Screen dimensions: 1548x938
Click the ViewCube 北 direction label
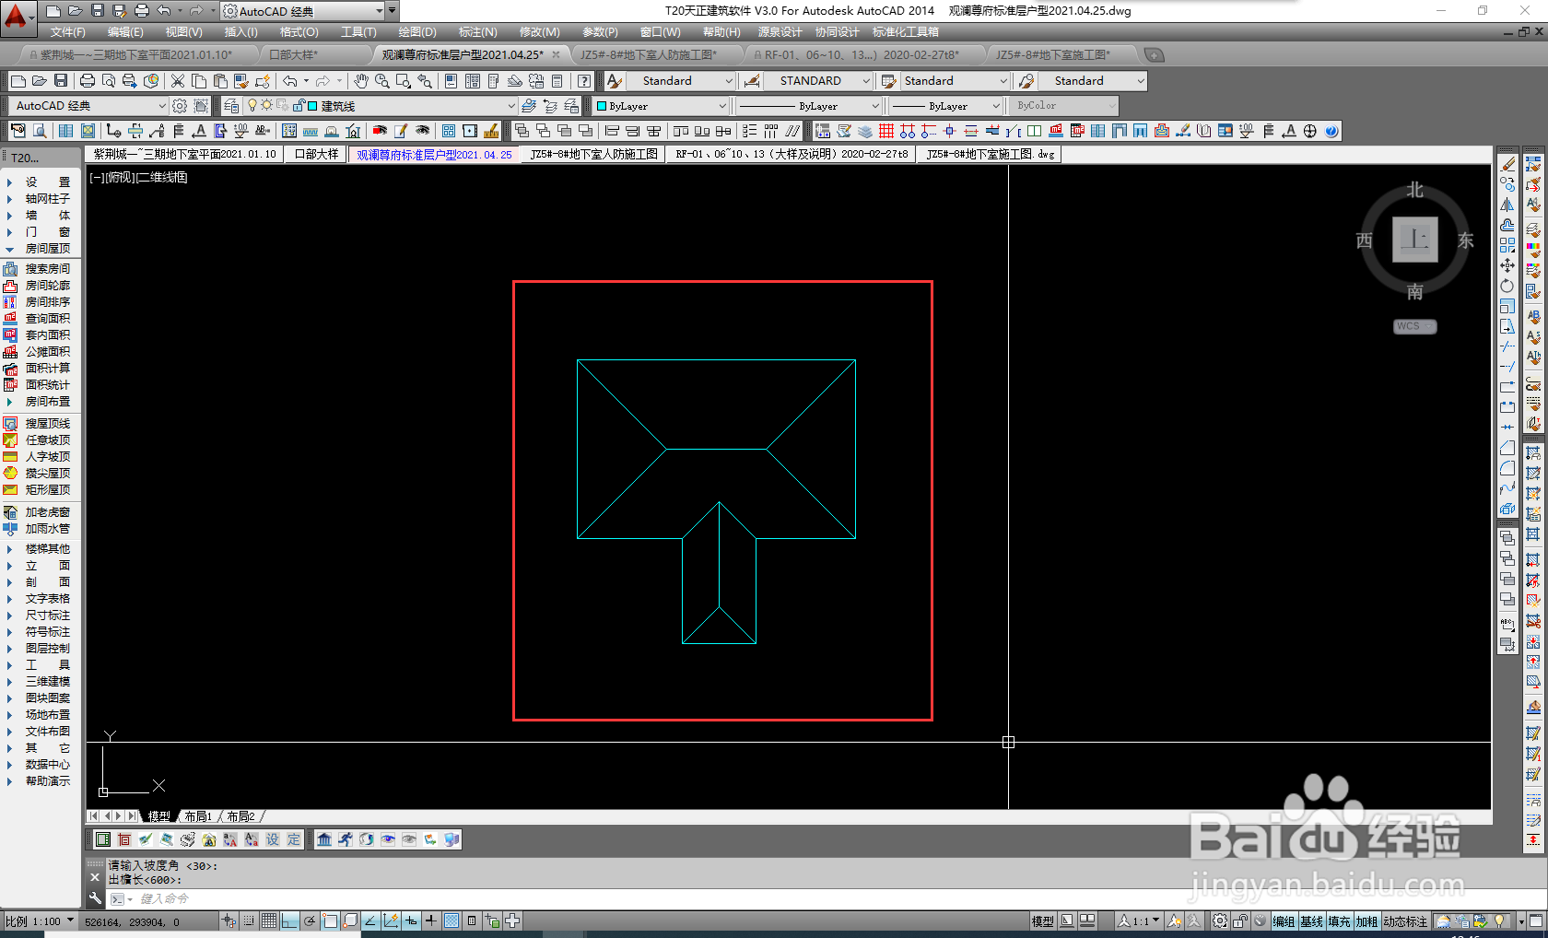pos(1414,190)
